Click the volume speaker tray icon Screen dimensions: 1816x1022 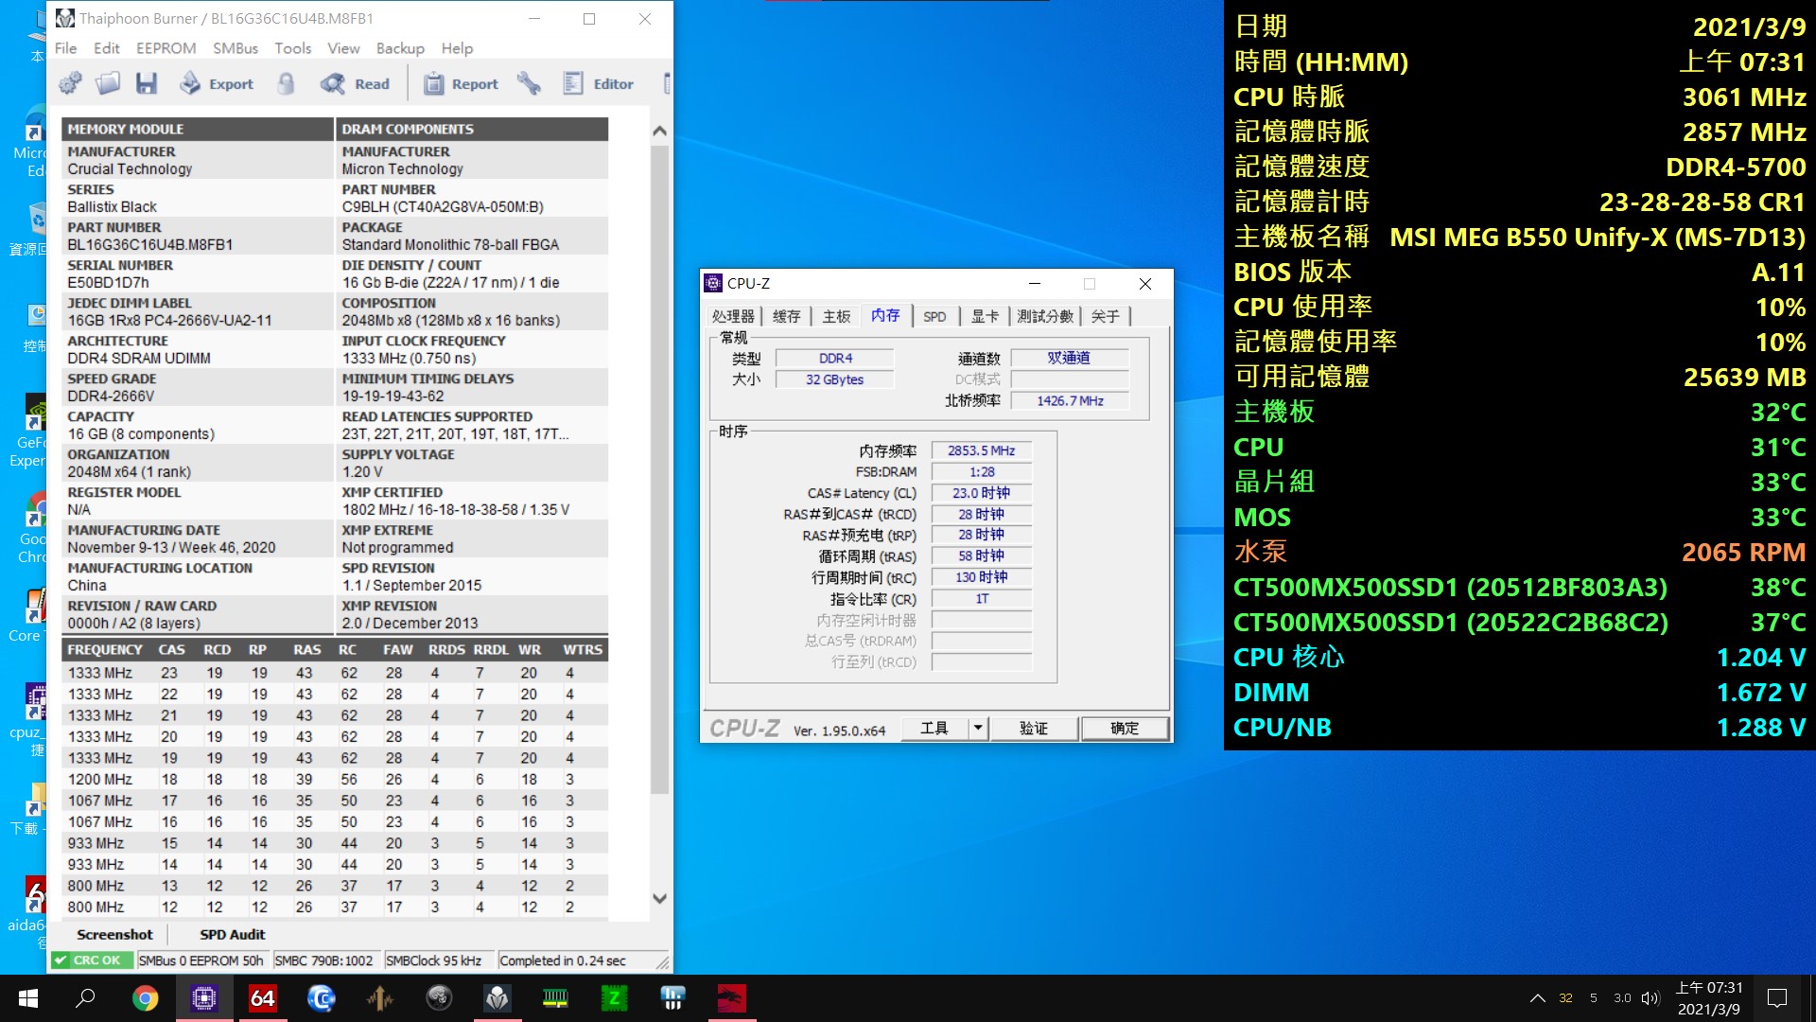(x=1650, y=998)
